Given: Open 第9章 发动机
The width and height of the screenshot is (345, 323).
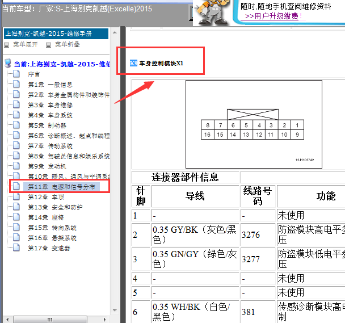Looking at the screenshot, I should pos(47,166).
